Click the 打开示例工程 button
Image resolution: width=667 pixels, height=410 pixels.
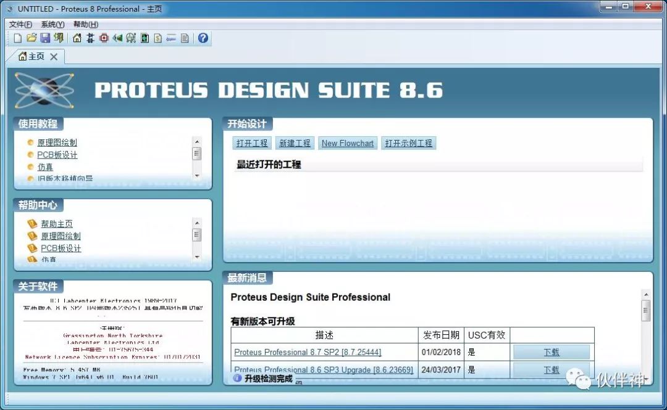408,143
